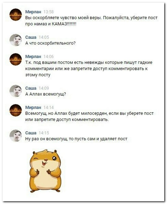This screenshot has width=167, height=204.
Task: Click the 13:58 message timestamp
Action: [x=49, y=12]
